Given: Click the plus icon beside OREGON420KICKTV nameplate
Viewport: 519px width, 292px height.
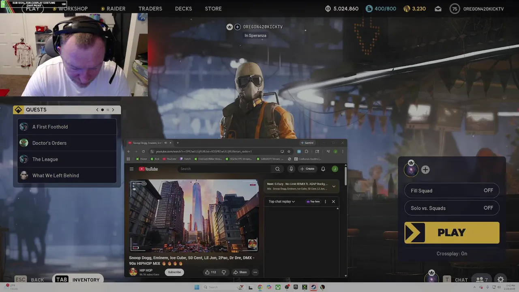Looking at the screenshot, I should click(x=238, y=27).
